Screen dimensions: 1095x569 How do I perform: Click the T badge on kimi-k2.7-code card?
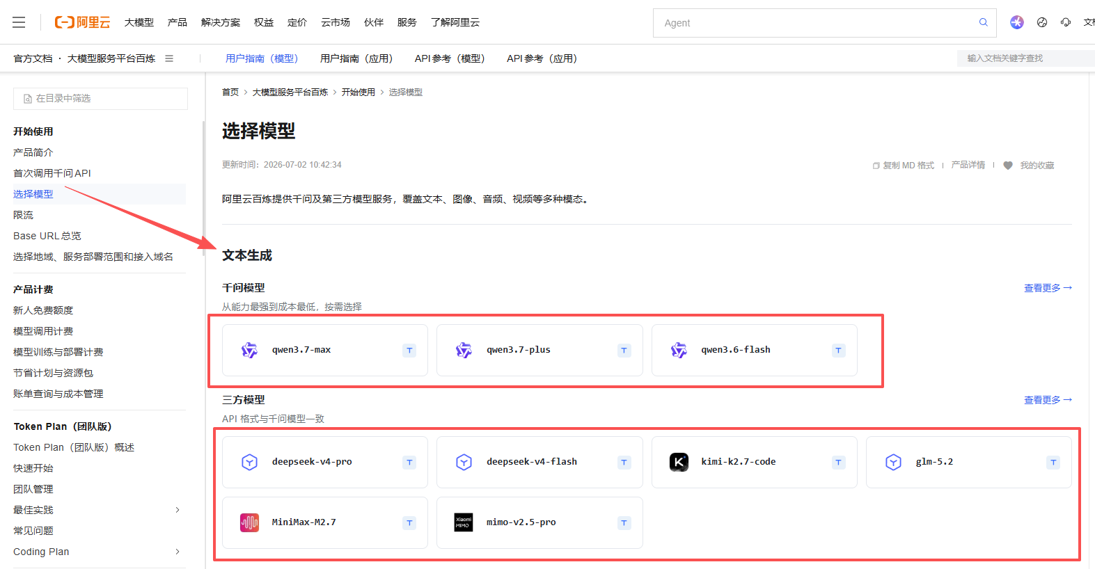(x=838, y=463)
